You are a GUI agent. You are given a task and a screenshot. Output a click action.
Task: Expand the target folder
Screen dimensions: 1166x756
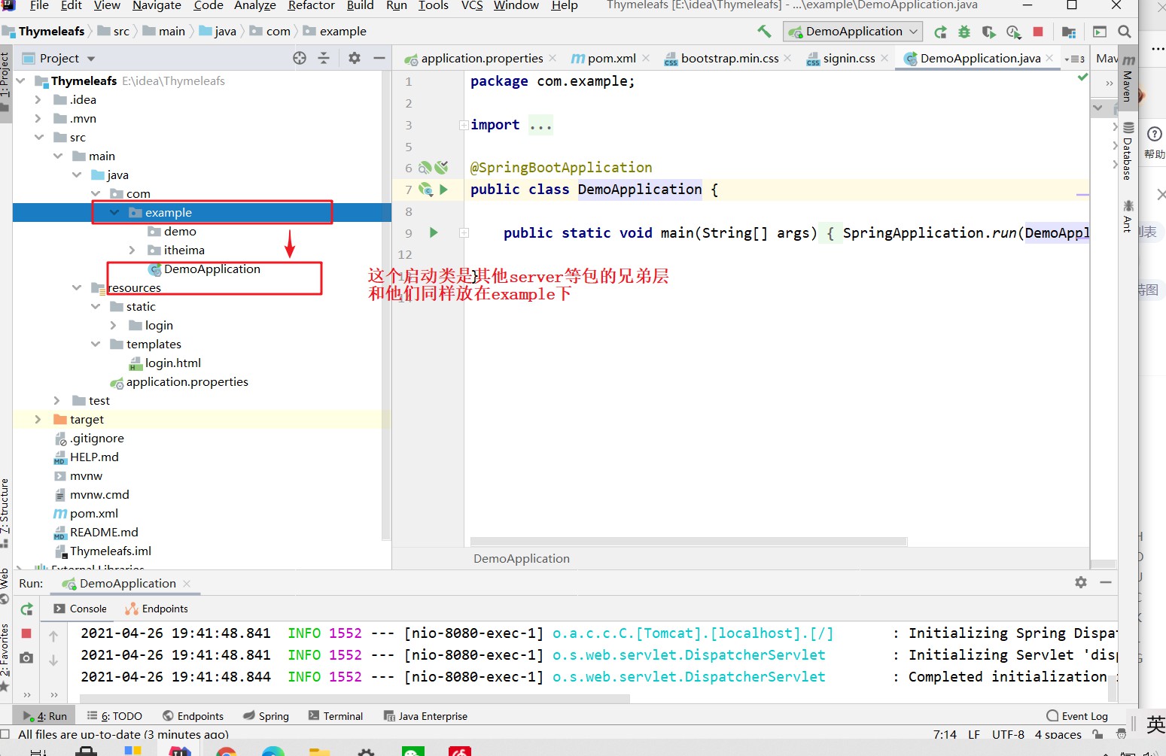tap(38, 419)
